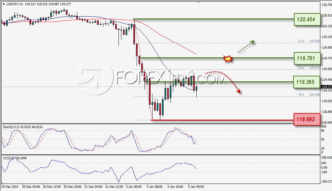This screenshot has width=332, height=191.
Task: Click the 50 level on Stochastic scale
Action: (x=323, y=139)
